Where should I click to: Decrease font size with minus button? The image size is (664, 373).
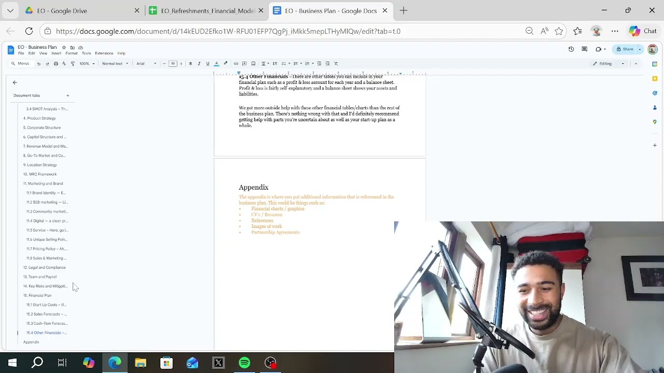(x=164, y=64)
